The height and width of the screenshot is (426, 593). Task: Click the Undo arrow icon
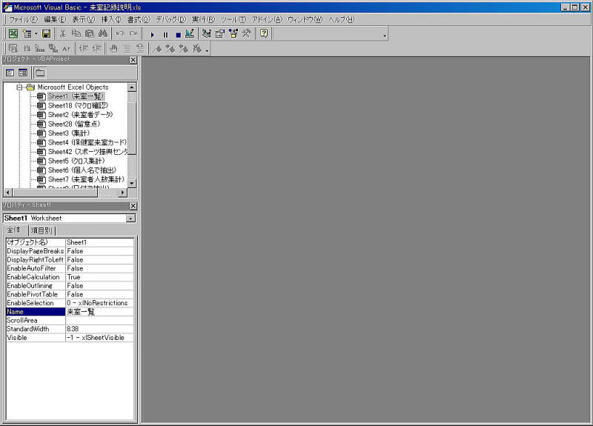click(120, 33)
